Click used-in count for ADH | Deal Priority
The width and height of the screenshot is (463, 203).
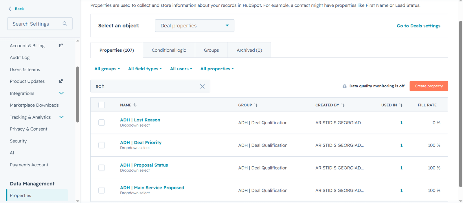tap(401, 145)
